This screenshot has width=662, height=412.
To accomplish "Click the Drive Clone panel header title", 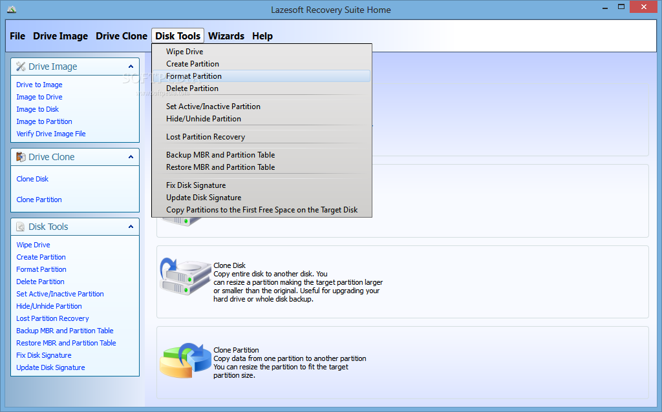I will click(52, 157).
